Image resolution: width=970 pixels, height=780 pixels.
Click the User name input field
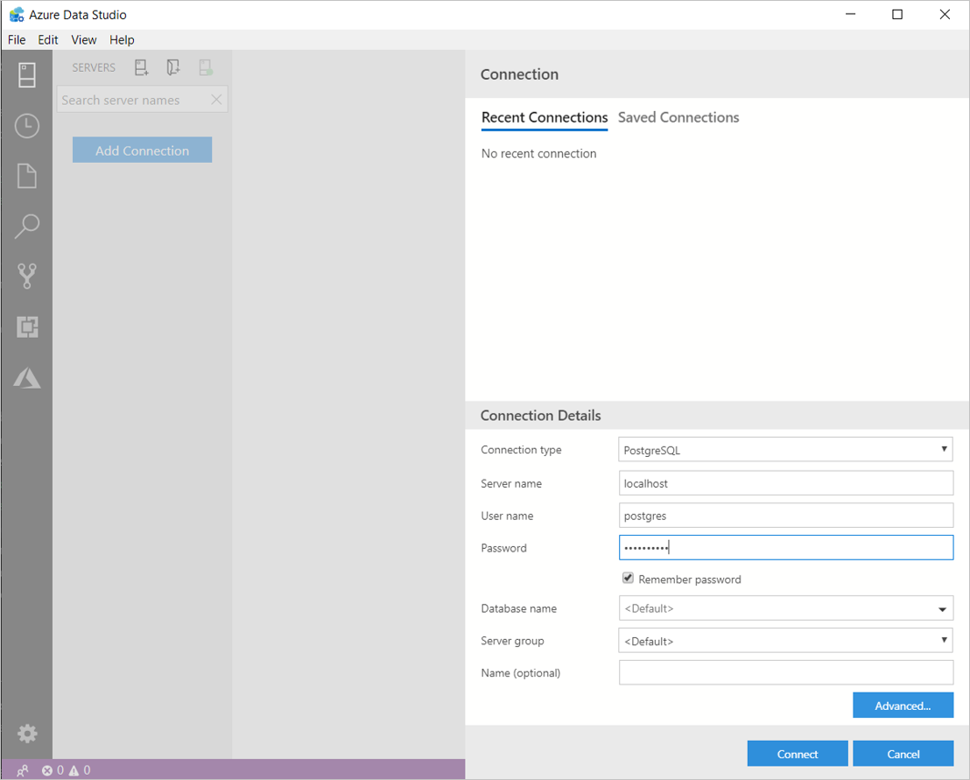coord(785,516)
